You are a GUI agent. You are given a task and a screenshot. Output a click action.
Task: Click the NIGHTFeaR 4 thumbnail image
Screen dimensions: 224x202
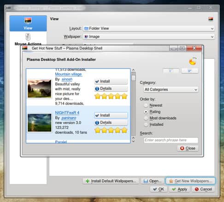click(x=40, y=123)
